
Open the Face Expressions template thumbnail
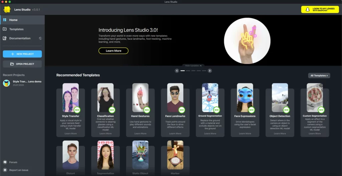tap(245, 97)
